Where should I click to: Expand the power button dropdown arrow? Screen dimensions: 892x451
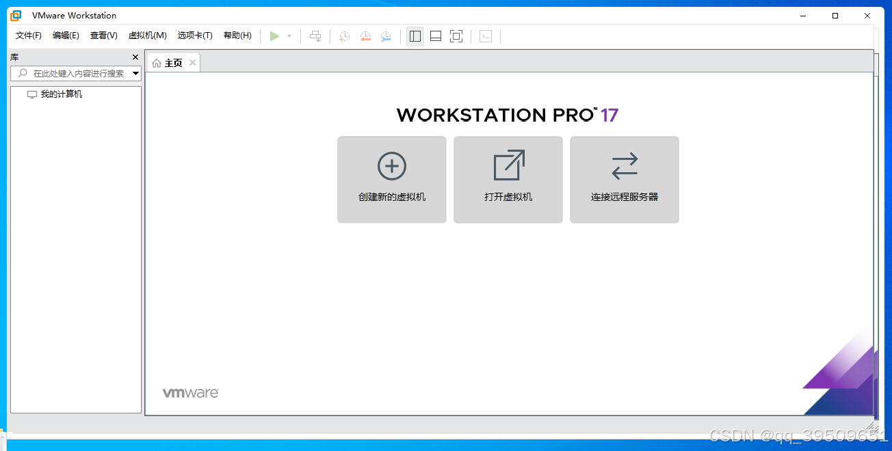pos(289,36)
